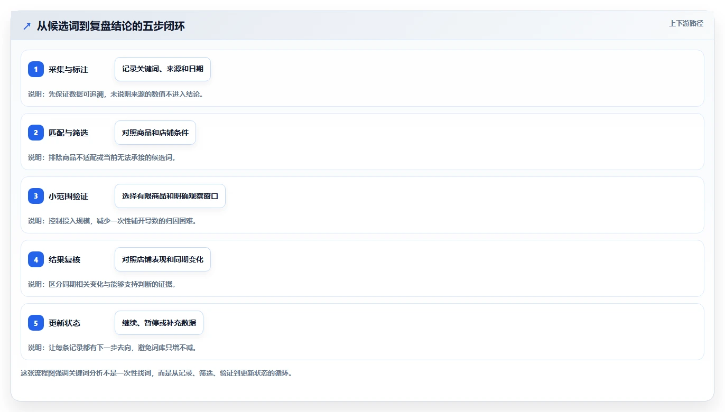Click the 继续、暂停或补充数据 chip
Image resolution: width=725 pixels, height=412 pixels.
[x=159, y=323]
